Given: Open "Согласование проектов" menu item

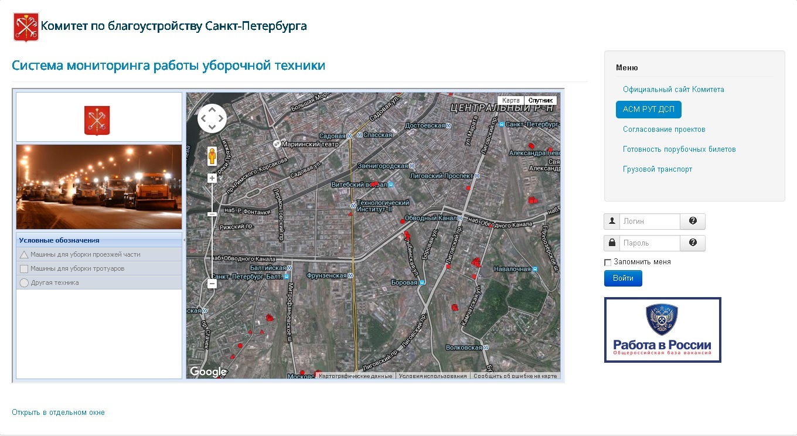Looking at the screenshot, I should (664, 130).
